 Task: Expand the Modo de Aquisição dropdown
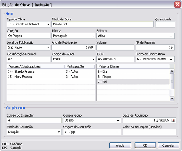pyautogui.click(x=59, y=132)
